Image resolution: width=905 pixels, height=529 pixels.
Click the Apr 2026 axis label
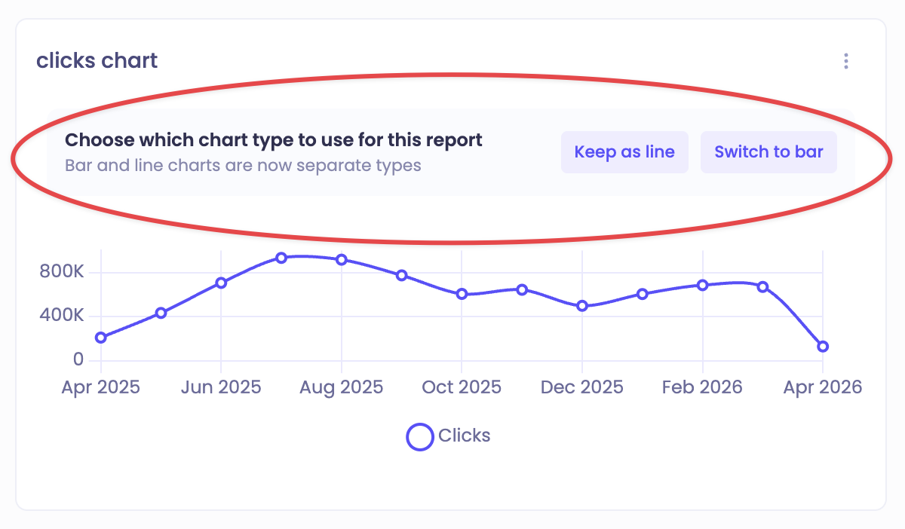coord(823,387)
